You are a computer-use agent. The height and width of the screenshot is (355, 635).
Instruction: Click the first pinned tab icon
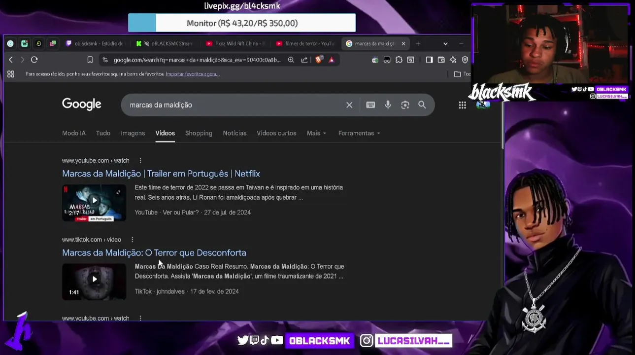tap(10, 43)
